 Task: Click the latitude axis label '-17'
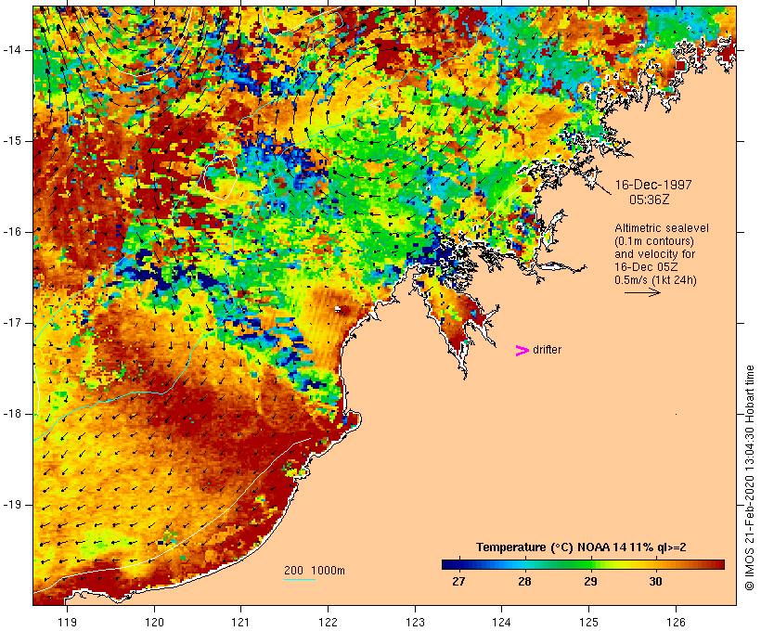click(12, 323)
